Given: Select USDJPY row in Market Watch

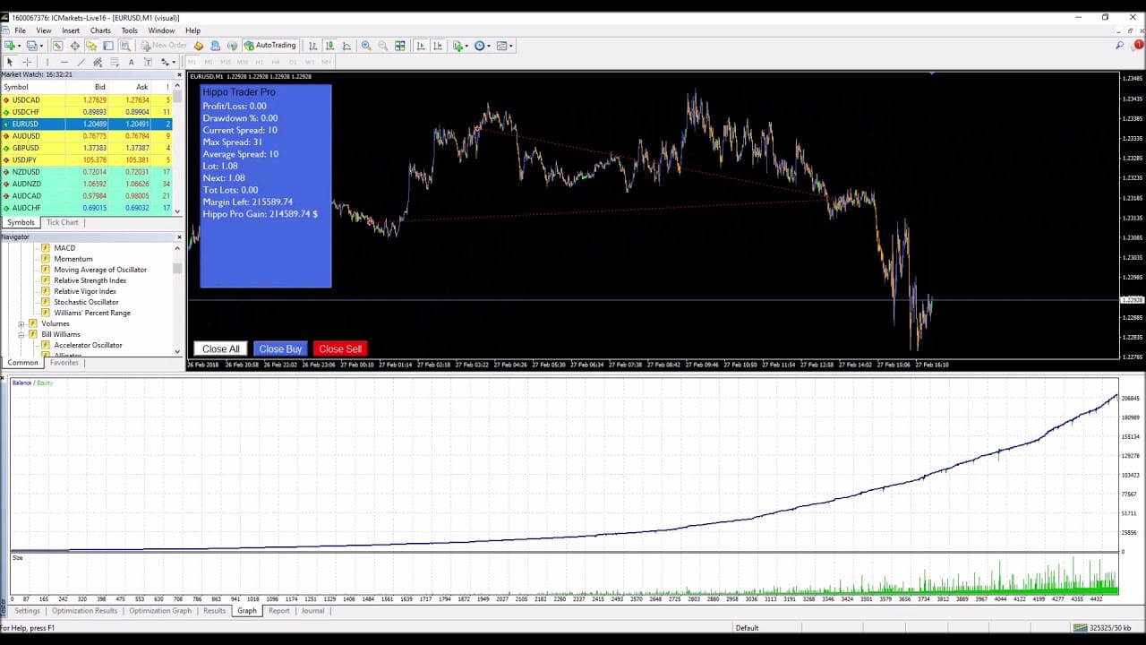Looking at the screenshot, I should [x=87, y=159].
